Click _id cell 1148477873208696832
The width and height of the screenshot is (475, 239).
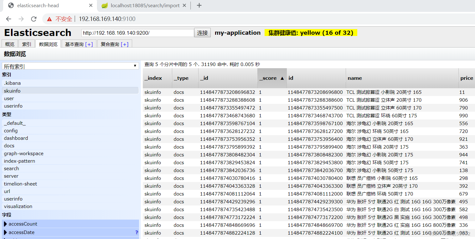click(228, 92)
